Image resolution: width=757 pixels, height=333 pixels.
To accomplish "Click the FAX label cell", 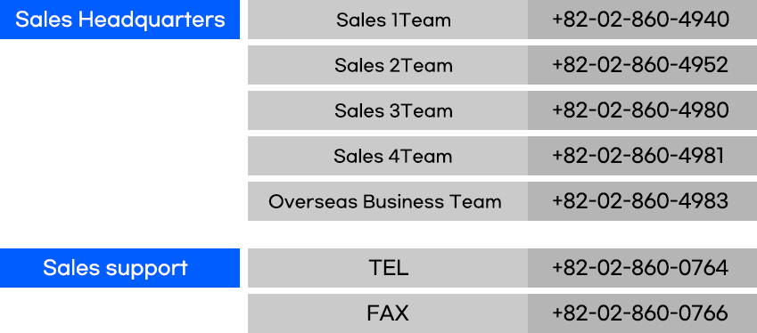I will pyautogui.click(x=388, y=313).
